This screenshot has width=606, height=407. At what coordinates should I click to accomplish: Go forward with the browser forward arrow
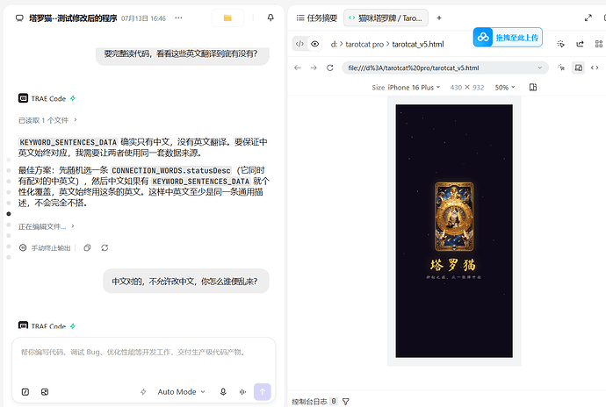tap(314, 68)
